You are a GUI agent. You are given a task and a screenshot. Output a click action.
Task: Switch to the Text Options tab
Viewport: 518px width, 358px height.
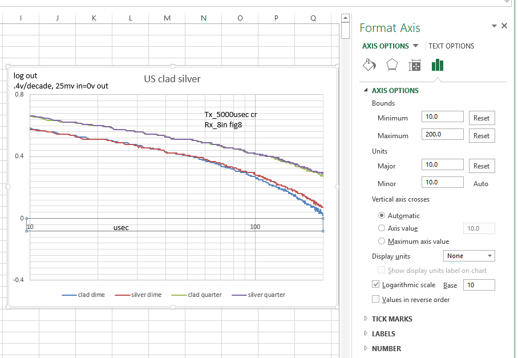[x=451, y=46]
